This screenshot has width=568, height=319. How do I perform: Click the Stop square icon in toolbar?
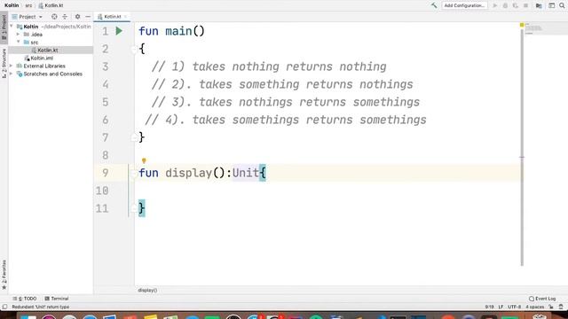[x=525, y=5]
